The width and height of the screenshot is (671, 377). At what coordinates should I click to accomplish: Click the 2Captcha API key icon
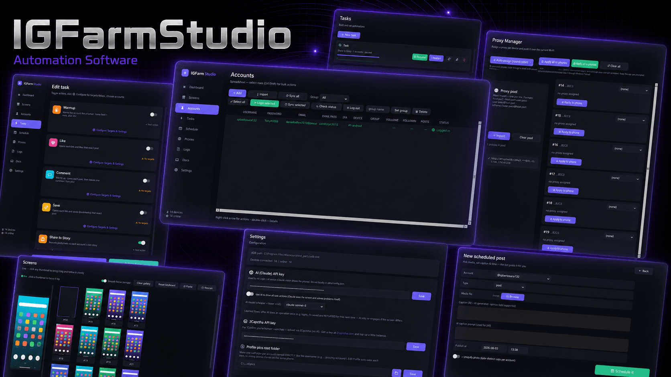pos(245,321)
